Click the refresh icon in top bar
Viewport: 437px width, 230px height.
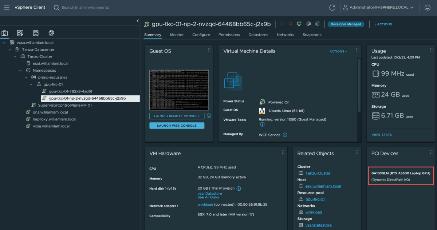[x=332, y=7]
